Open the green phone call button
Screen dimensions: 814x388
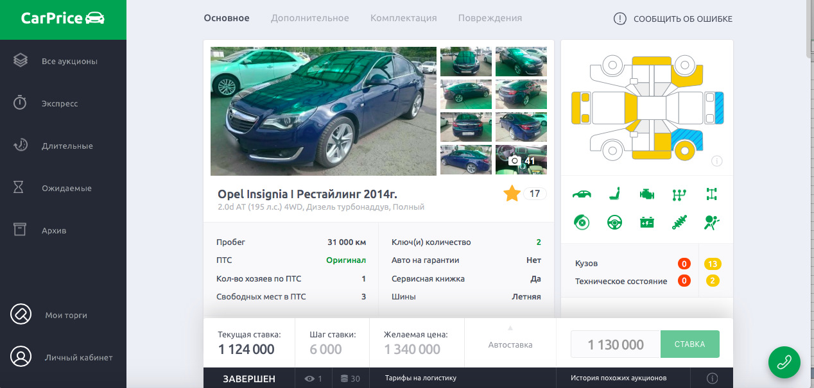click(x=784, y=362)
